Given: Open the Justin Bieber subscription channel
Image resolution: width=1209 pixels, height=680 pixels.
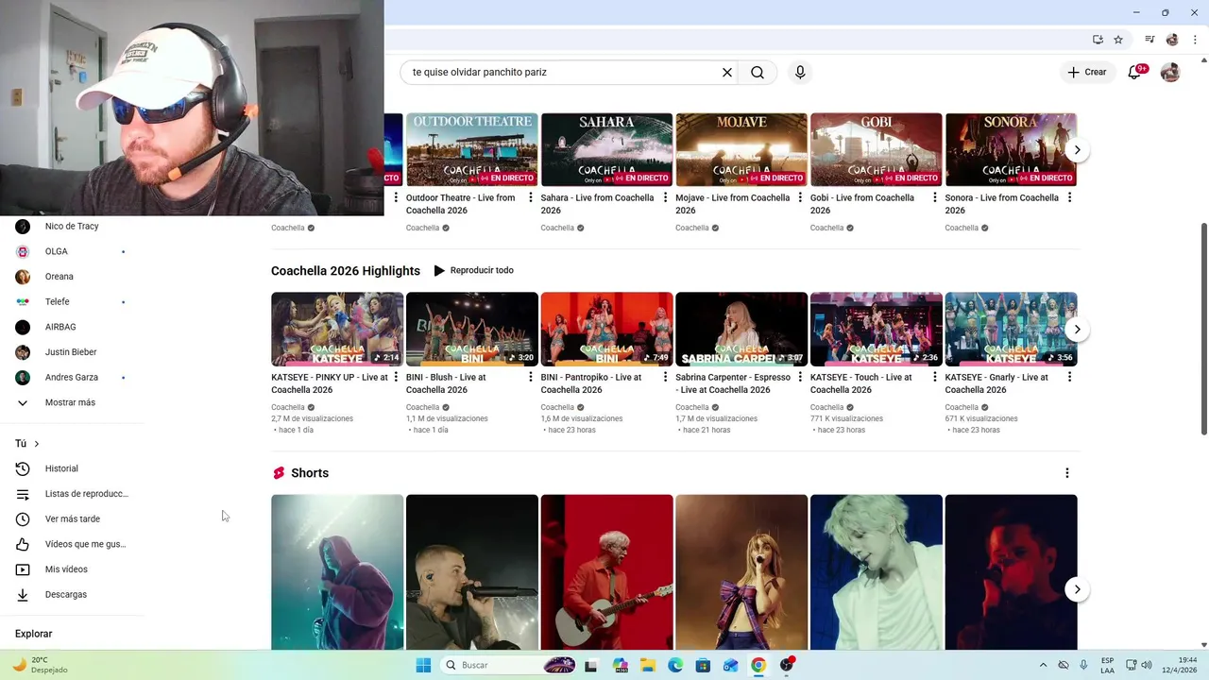Looking at the screenshot, I should click(x=72, y=352).
